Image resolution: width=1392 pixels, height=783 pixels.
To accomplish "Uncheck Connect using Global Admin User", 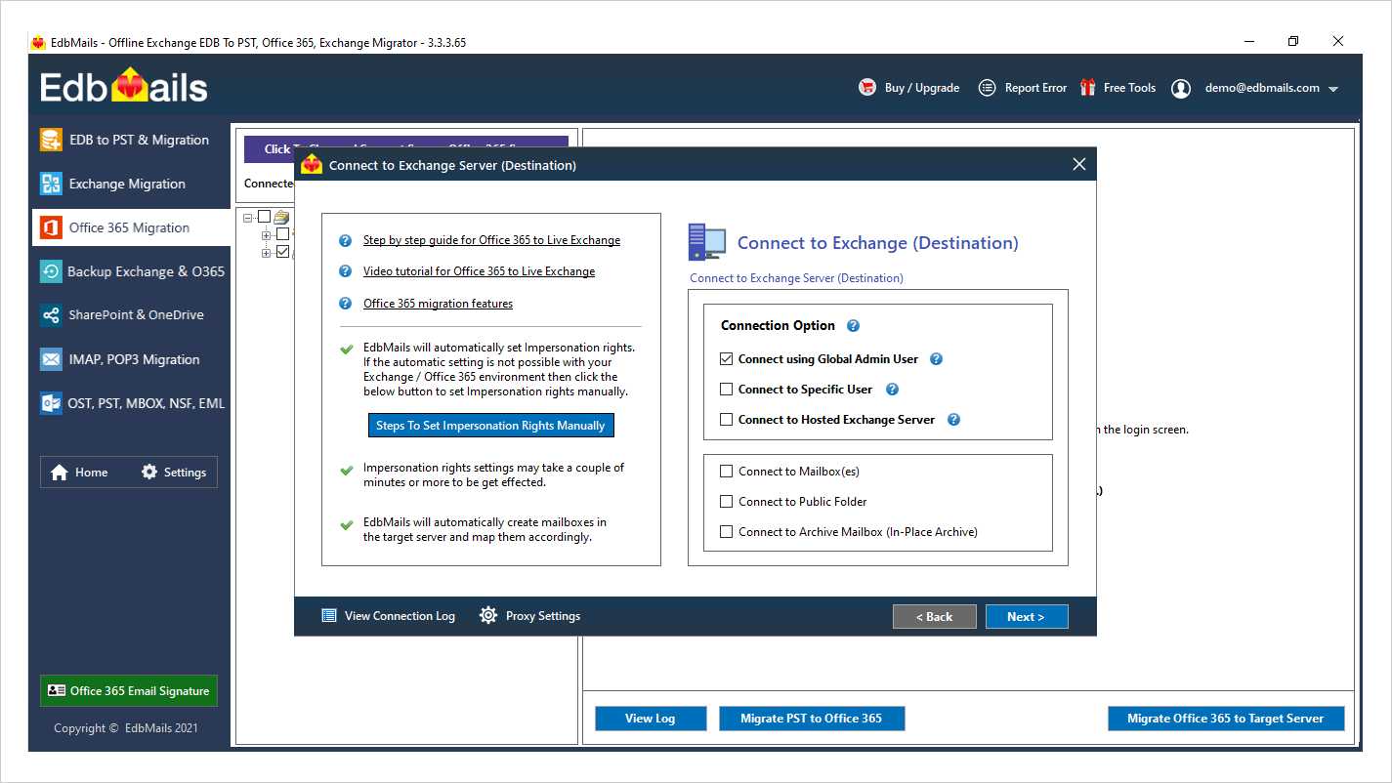I will pos(726,359).
